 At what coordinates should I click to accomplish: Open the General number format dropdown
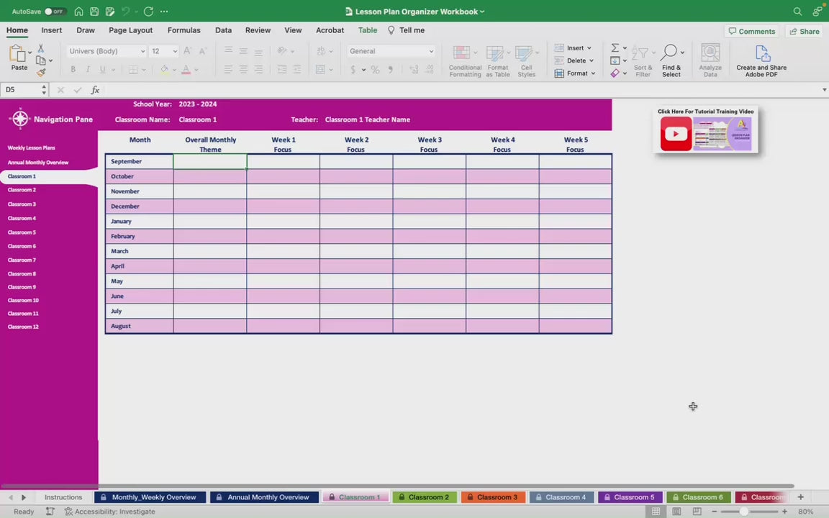[431, 51]
